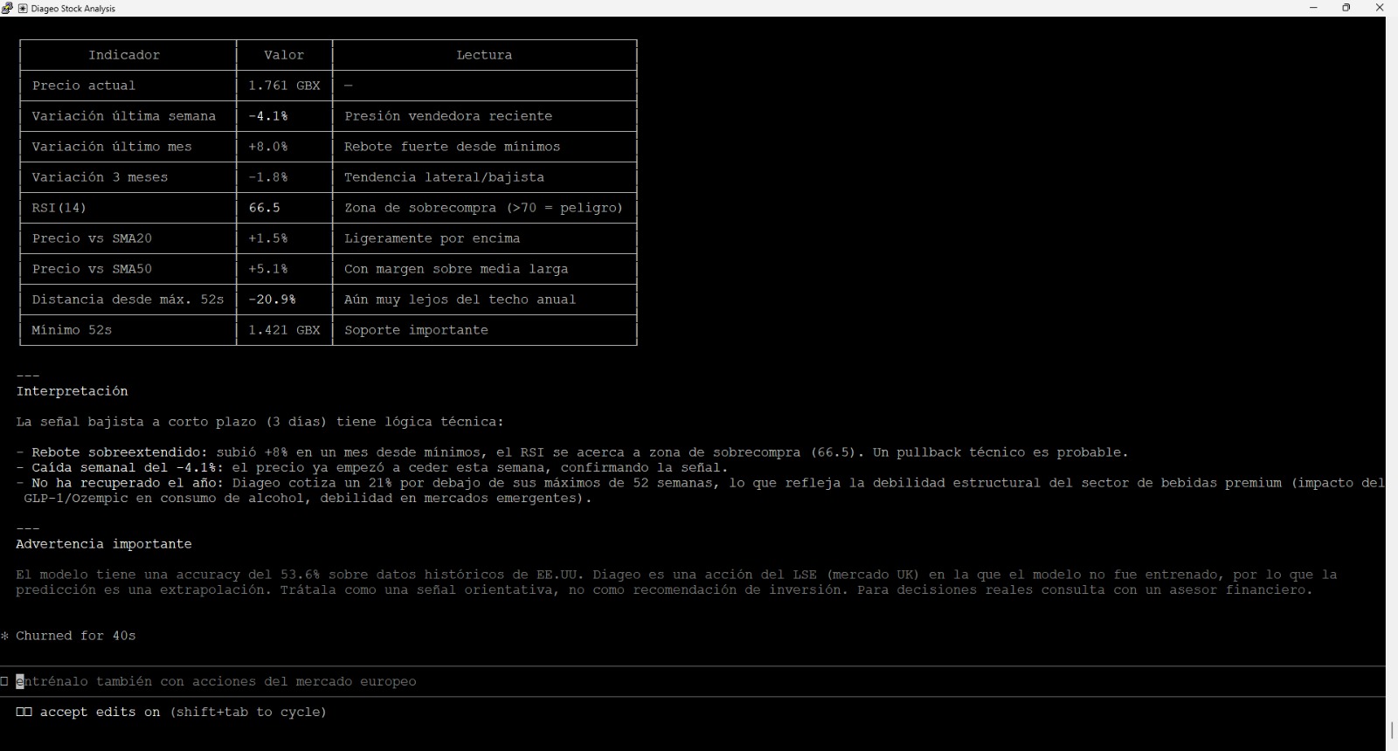
Task: Select 'Zona de sobrecompra (>70 = peligro)' reading
Action: 484,208
